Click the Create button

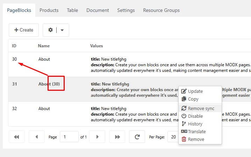(x=24, y=30)
